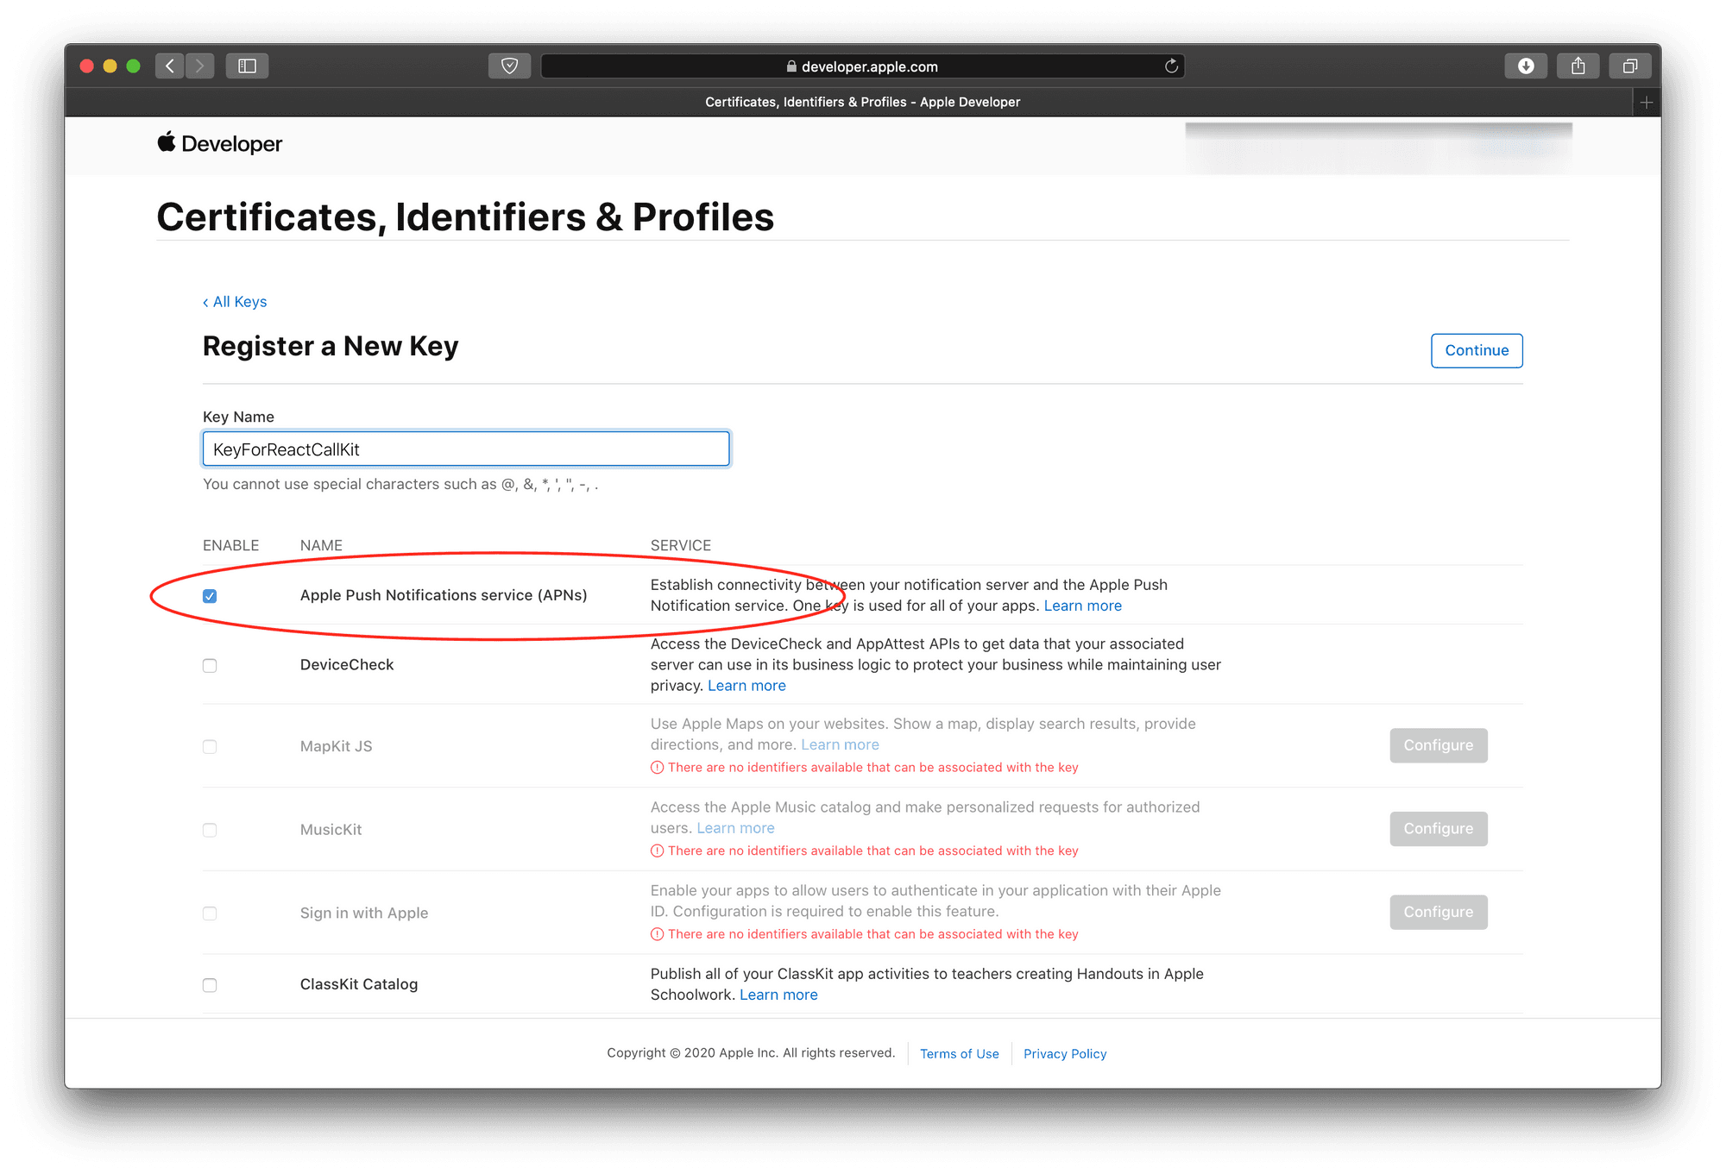Screen dimensions: 1726x1174
Task: Focus the Key Name text field
Action: pyautogui.click(x=466, y=449)
